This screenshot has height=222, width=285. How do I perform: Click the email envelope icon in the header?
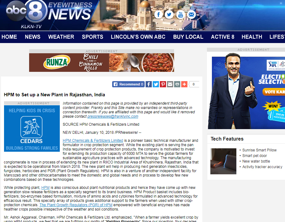(x=191, y=15)
